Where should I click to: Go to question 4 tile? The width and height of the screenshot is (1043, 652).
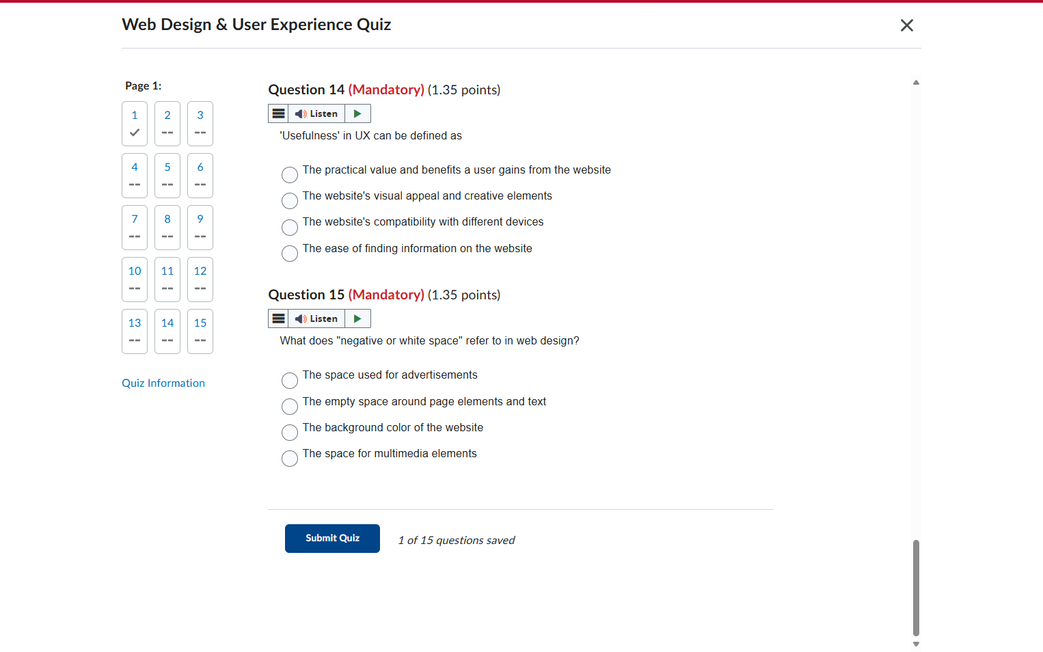[x=135, y=176]
